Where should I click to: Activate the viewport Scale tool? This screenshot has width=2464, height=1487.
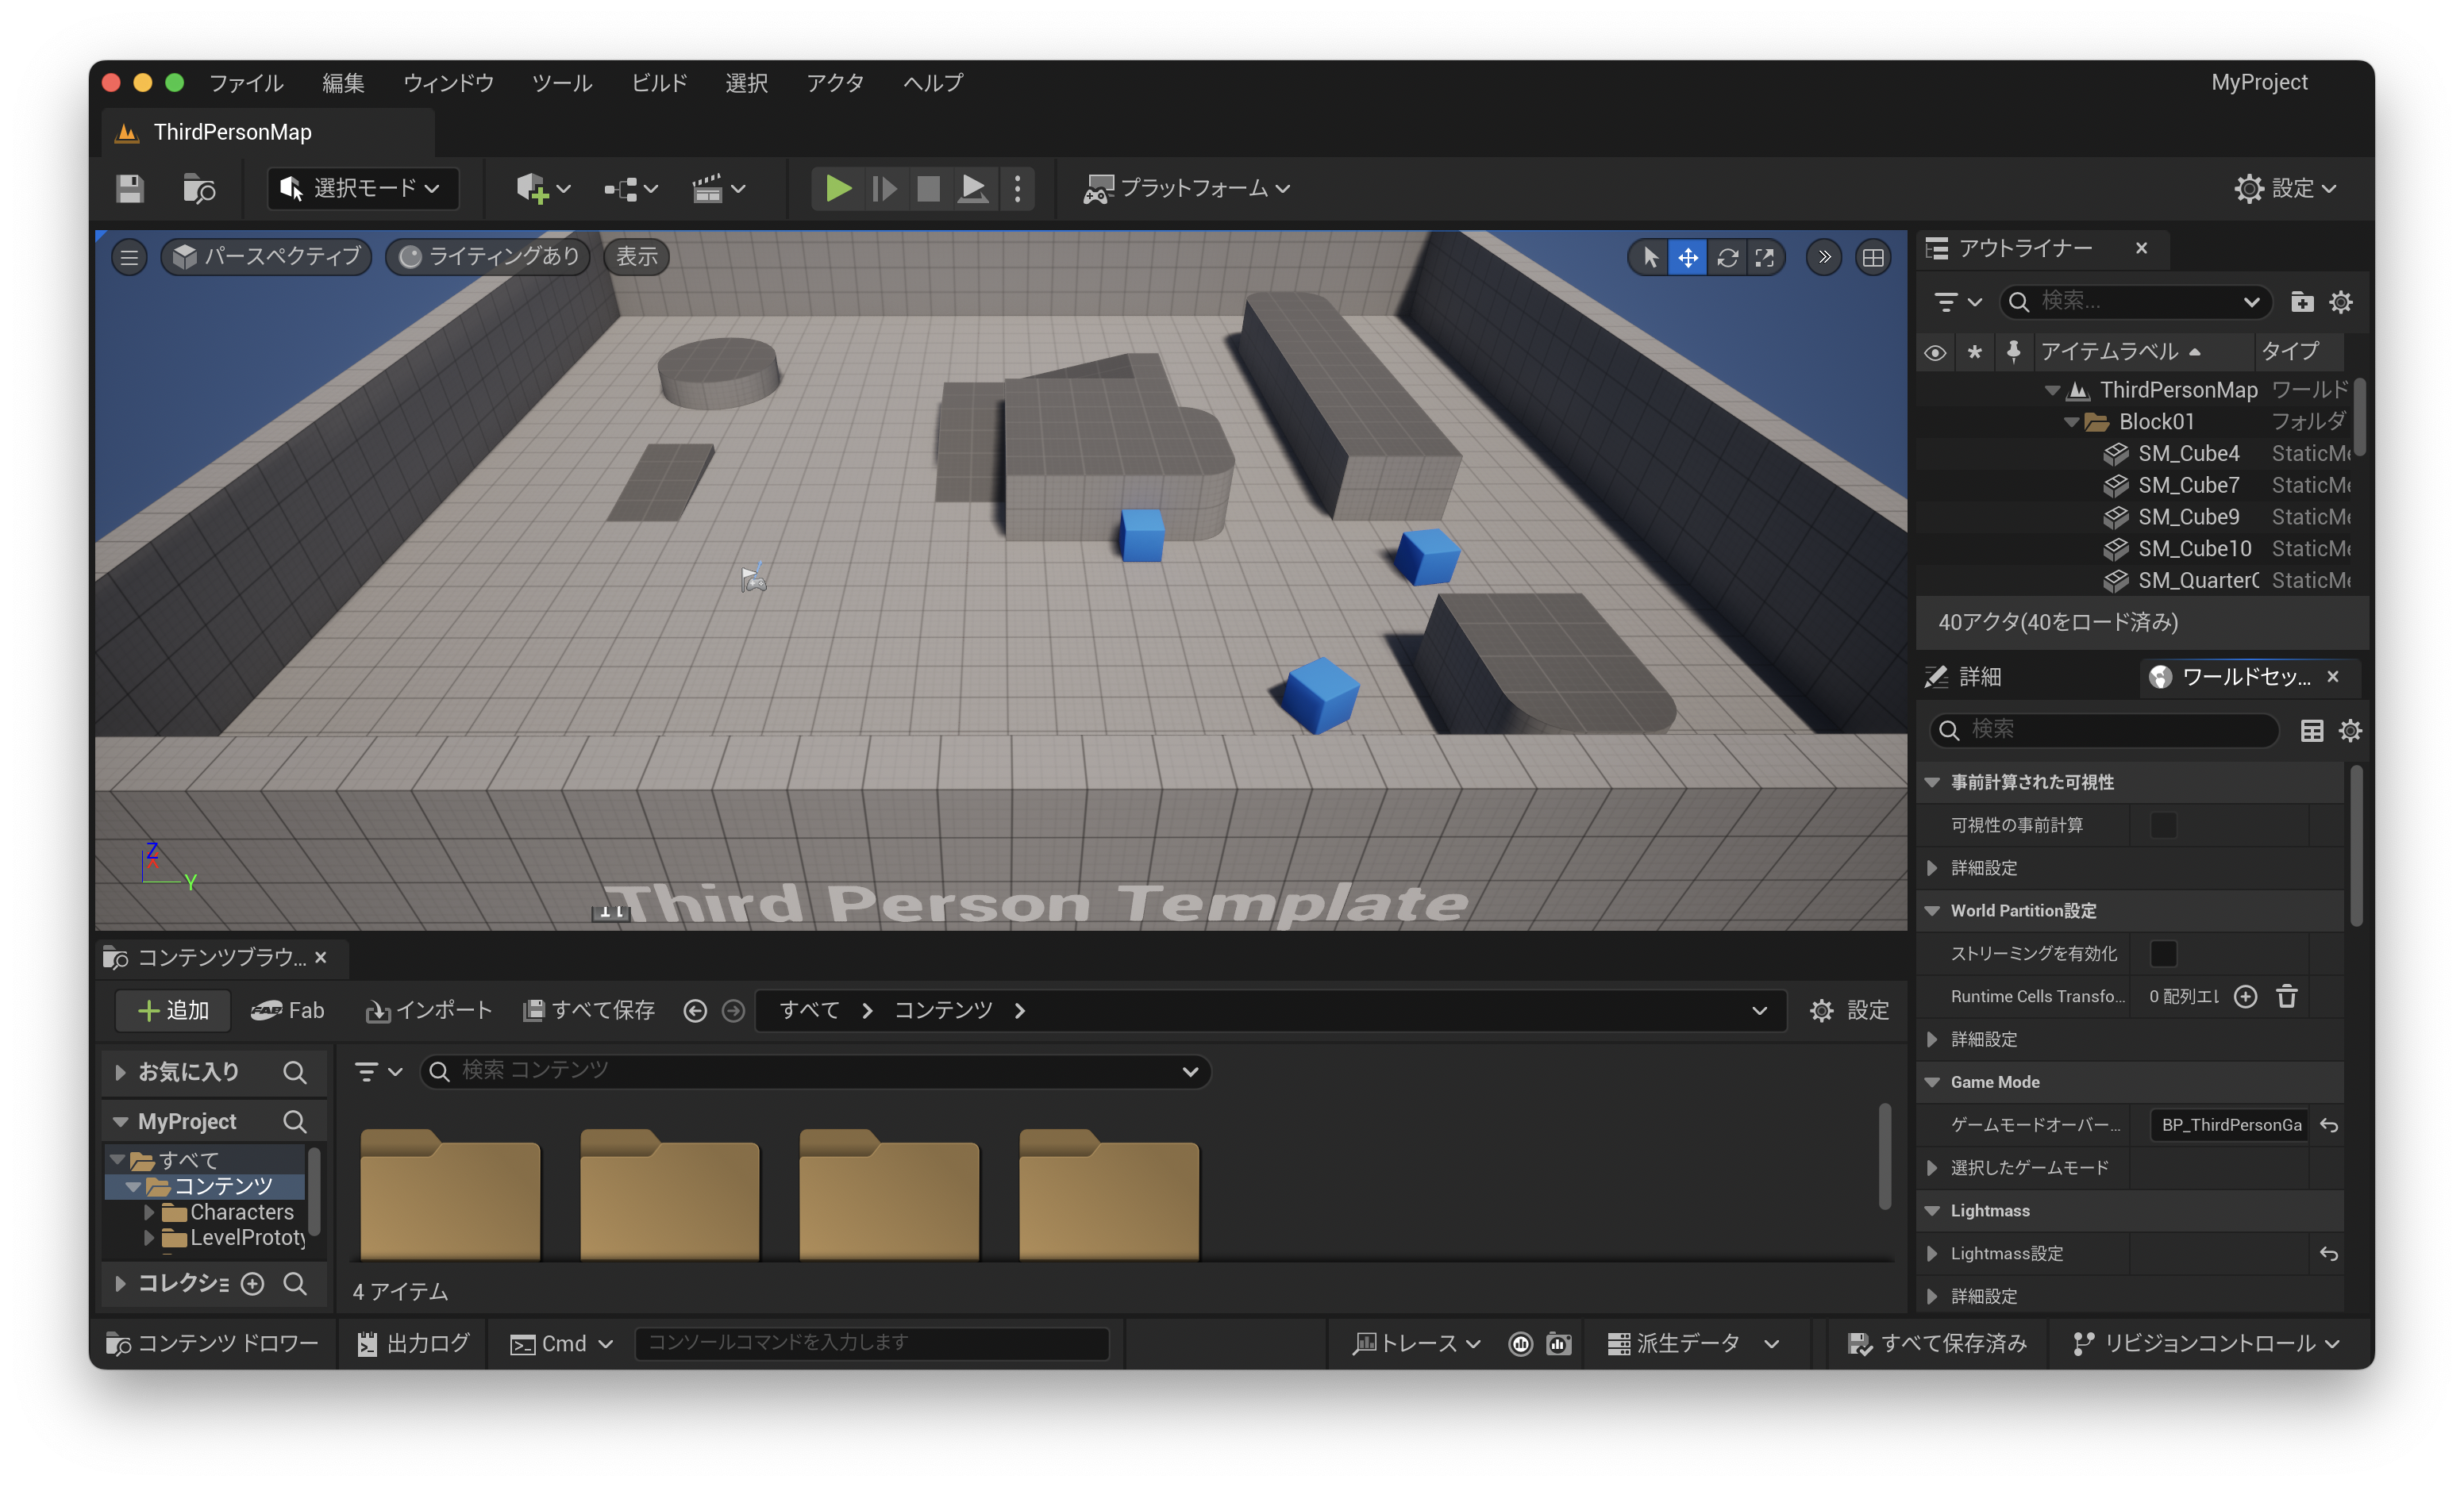pyautogui.click(x=1765, y=258)
